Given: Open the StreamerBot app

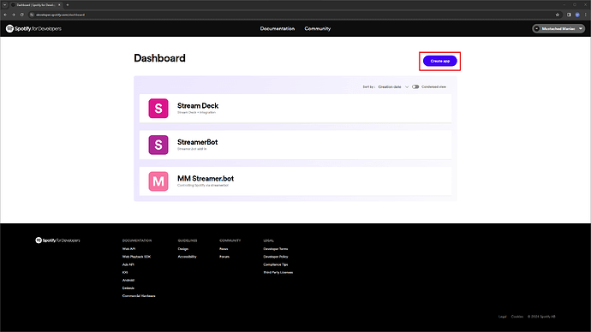Looking at the screenshot, I should 295,145.
